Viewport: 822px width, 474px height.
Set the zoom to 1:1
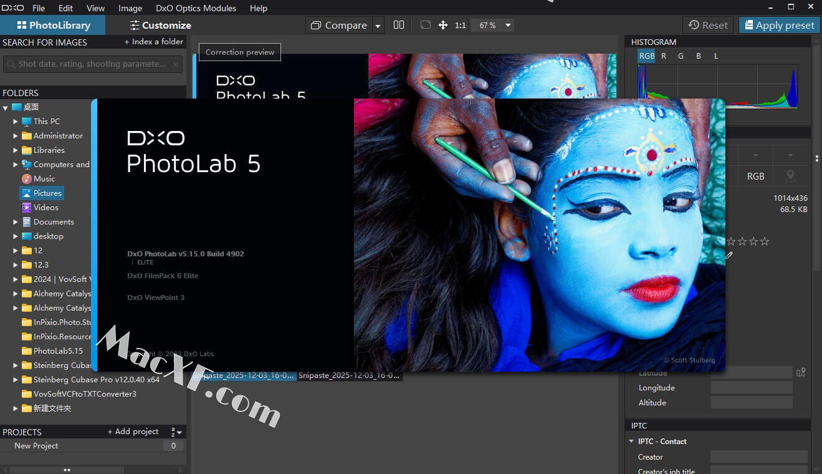[x=461, y=26]
